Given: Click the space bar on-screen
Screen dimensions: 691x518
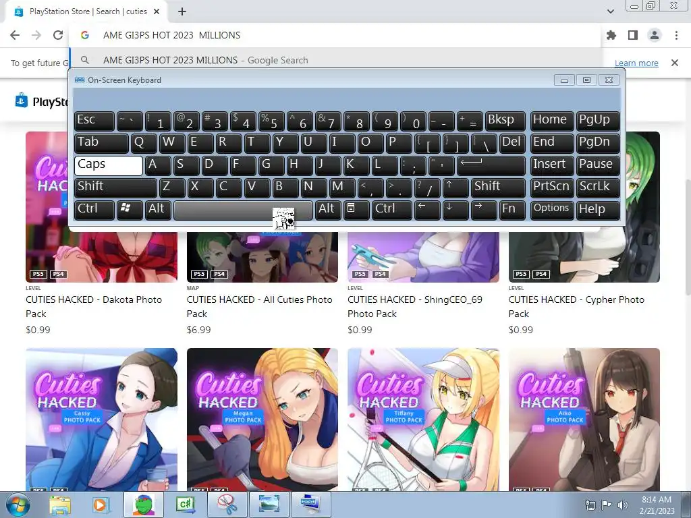Looking at the screenshot, I should (x=243, y=210).
